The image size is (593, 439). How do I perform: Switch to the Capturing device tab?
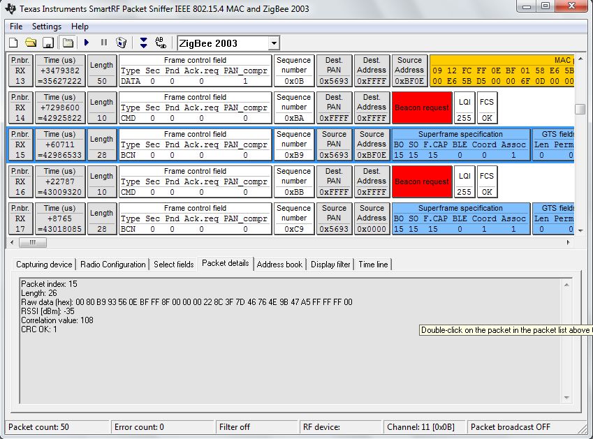tap(44, 265)
